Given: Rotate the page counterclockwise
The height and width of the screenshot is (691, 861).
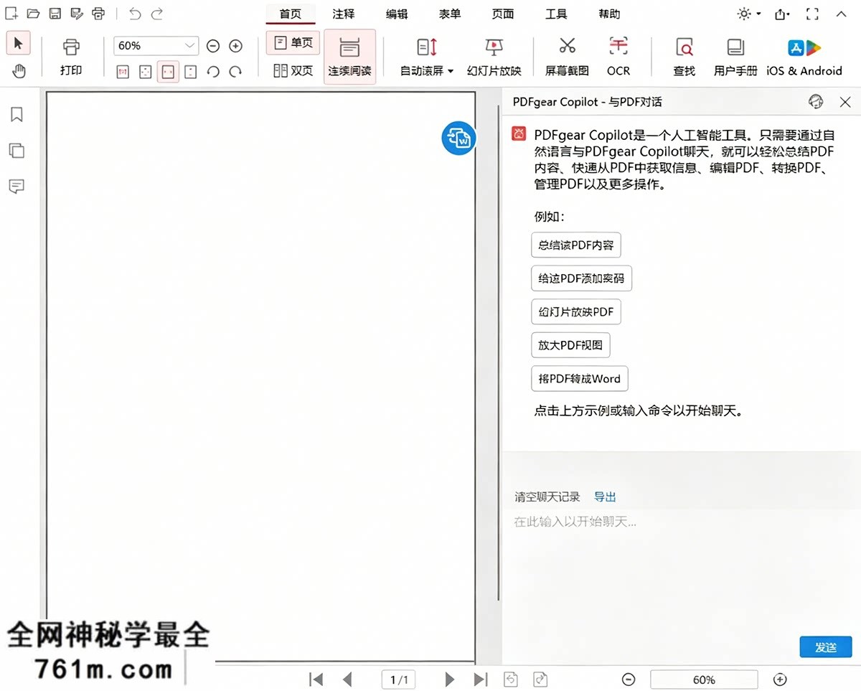Looking at the screenshot, I should click(213, 72).
